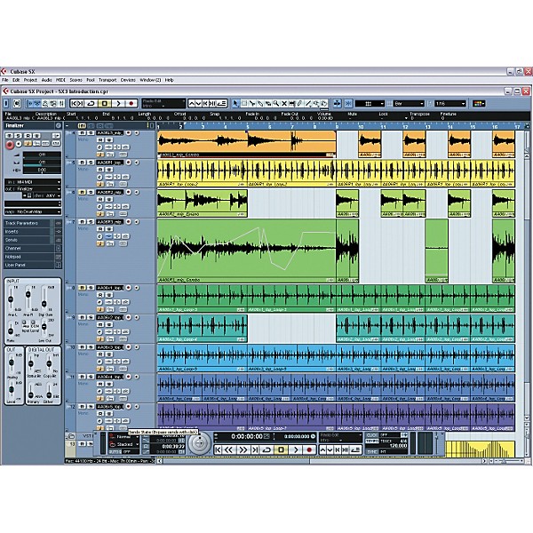
Task: Open Stacked cycle record mode dropdown
Action: pyautogui.click(x=123, y=445)
